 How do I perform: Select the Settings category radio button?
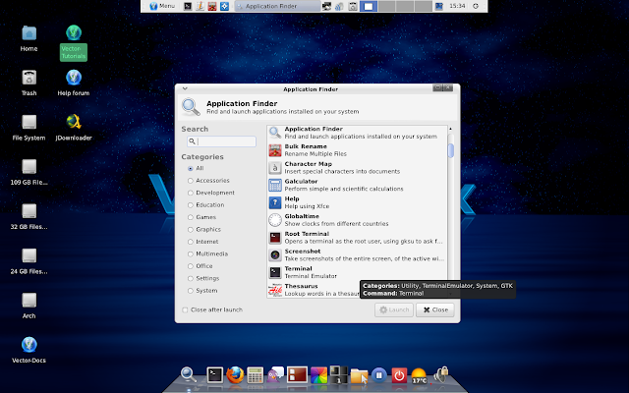tap(191, 278)
